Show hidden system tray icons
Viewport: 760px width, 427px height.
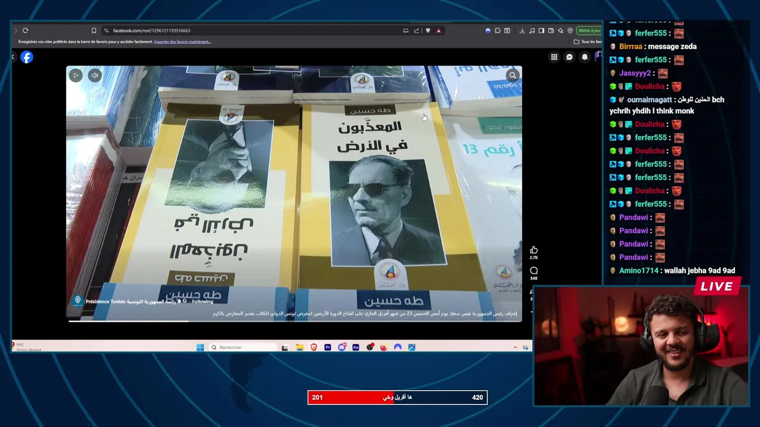[515, 347]
